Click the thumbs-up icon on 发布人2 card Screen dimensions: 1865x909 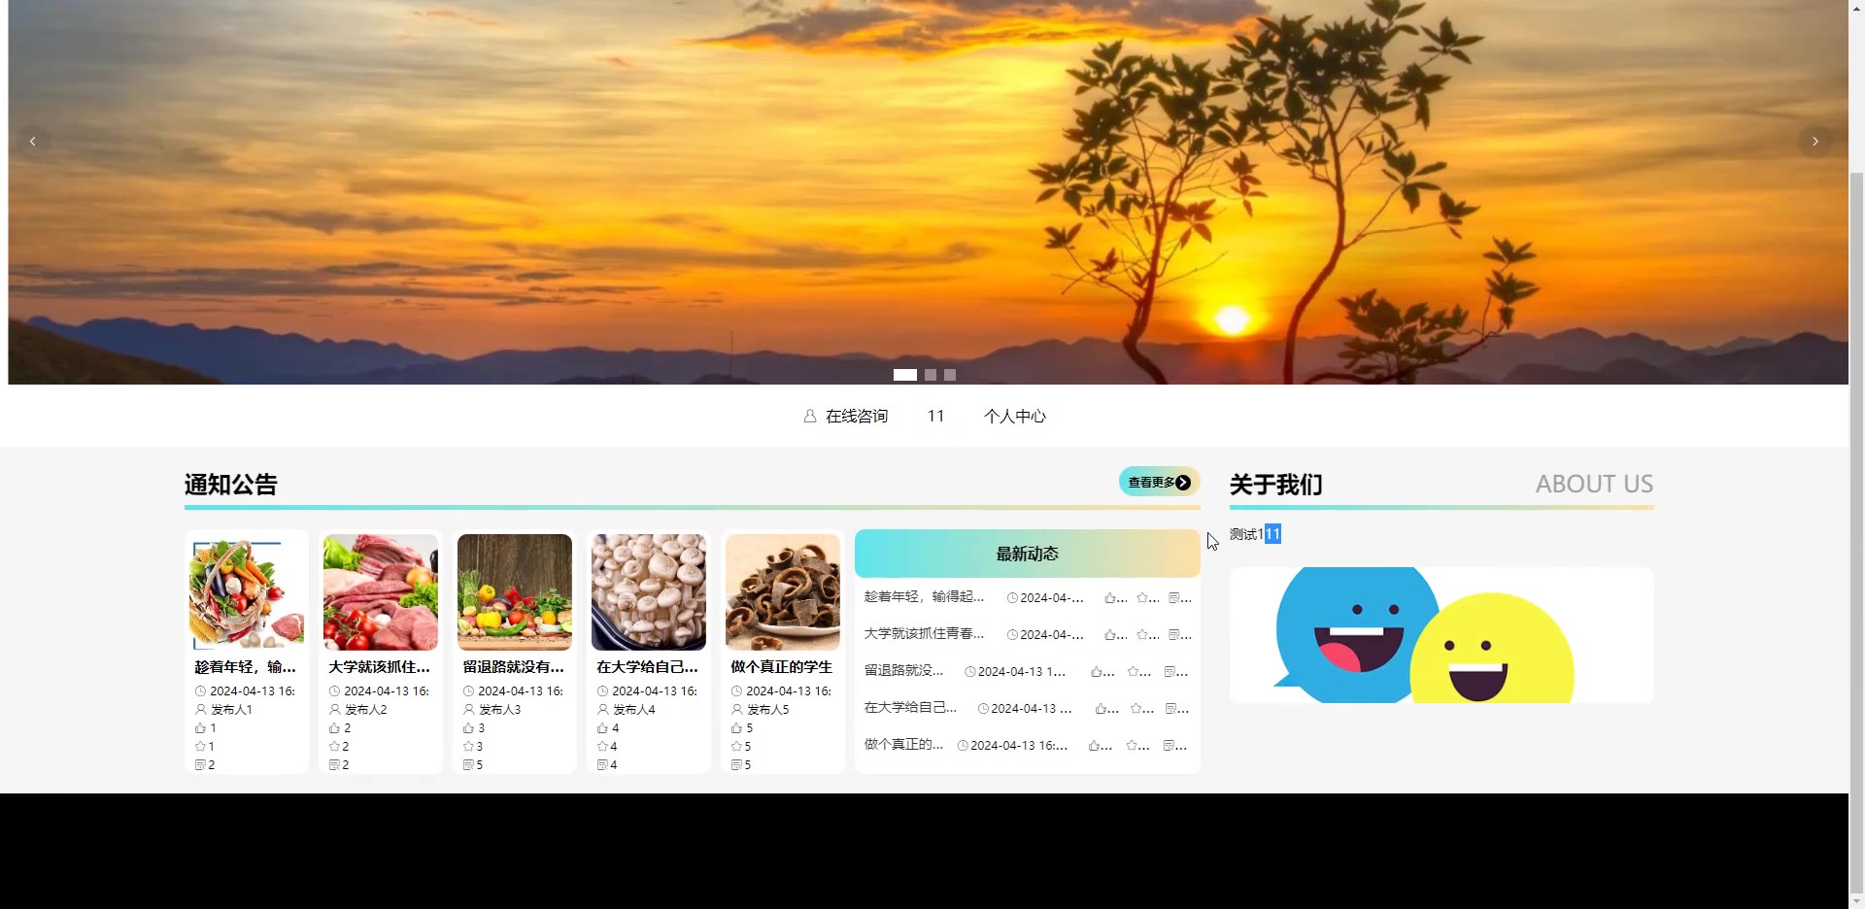(x=334, y=728)
